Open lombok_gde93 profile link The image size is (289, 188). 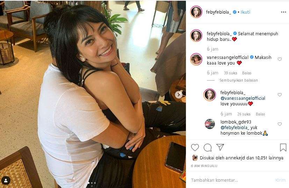pyautogui.click(x=236, y=122)
